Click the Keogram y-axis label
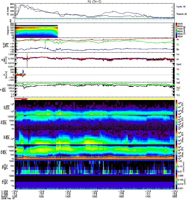Viewport: 189px width, 202px height. (x=8, y=30)
